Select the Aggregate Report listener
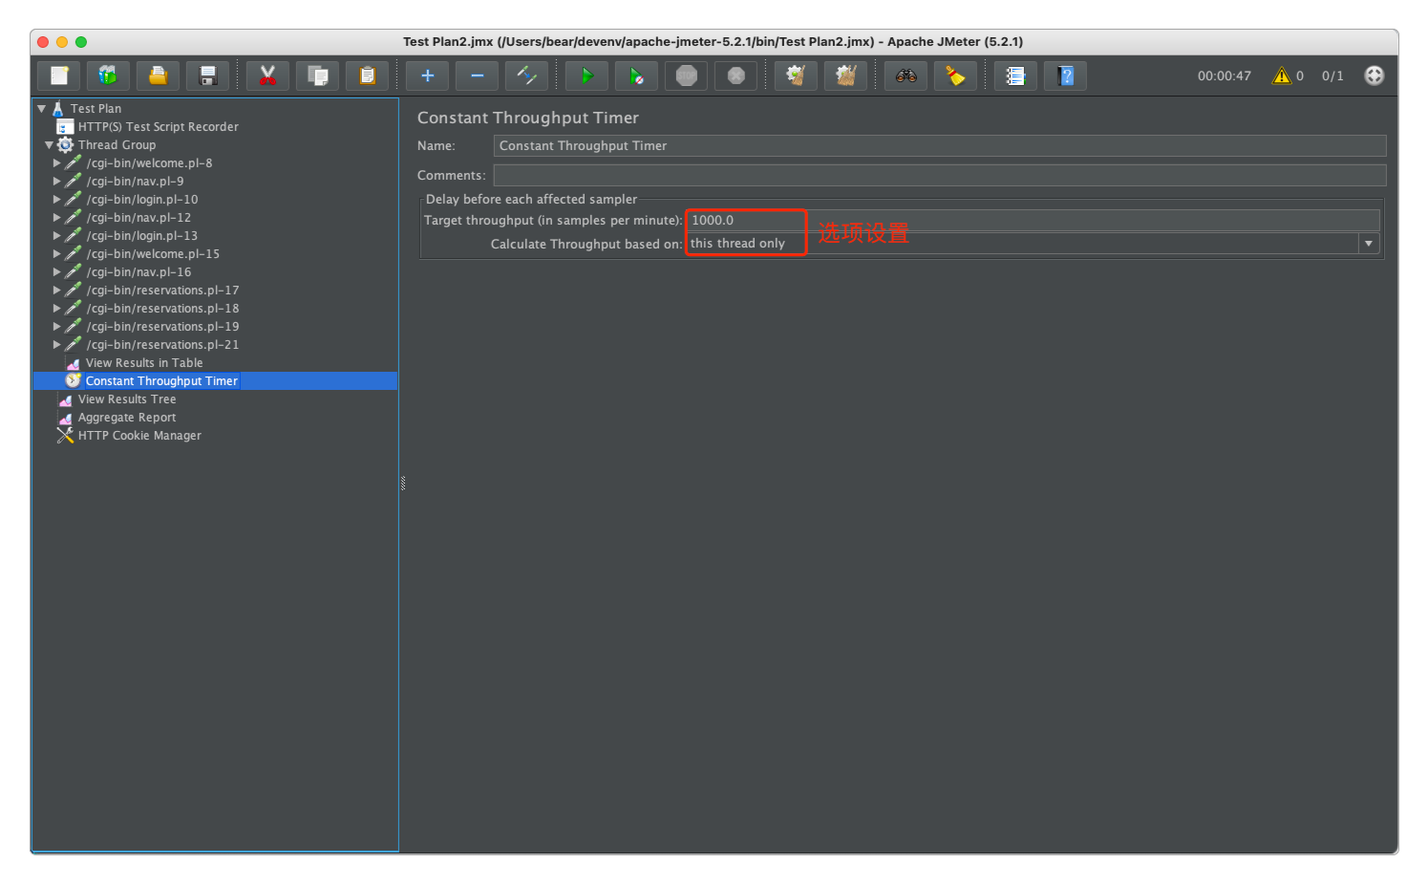The width and height of the screenshot is (1428, 884). (x=127, y=418)
